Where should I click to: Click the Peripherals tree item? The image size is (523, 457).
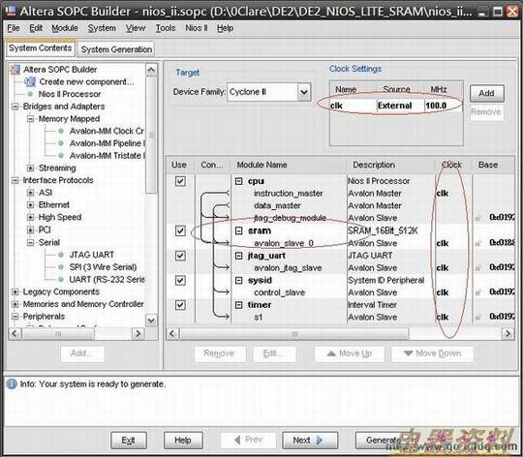[44, 317]
